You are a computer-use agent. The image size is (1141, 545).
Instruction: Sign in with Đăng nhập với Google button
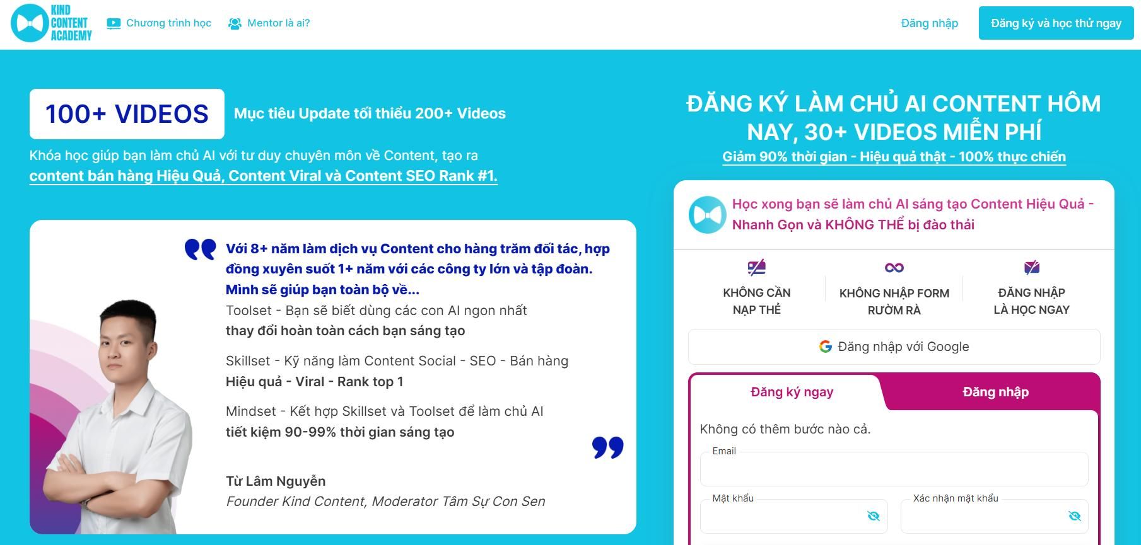point(894,347)
